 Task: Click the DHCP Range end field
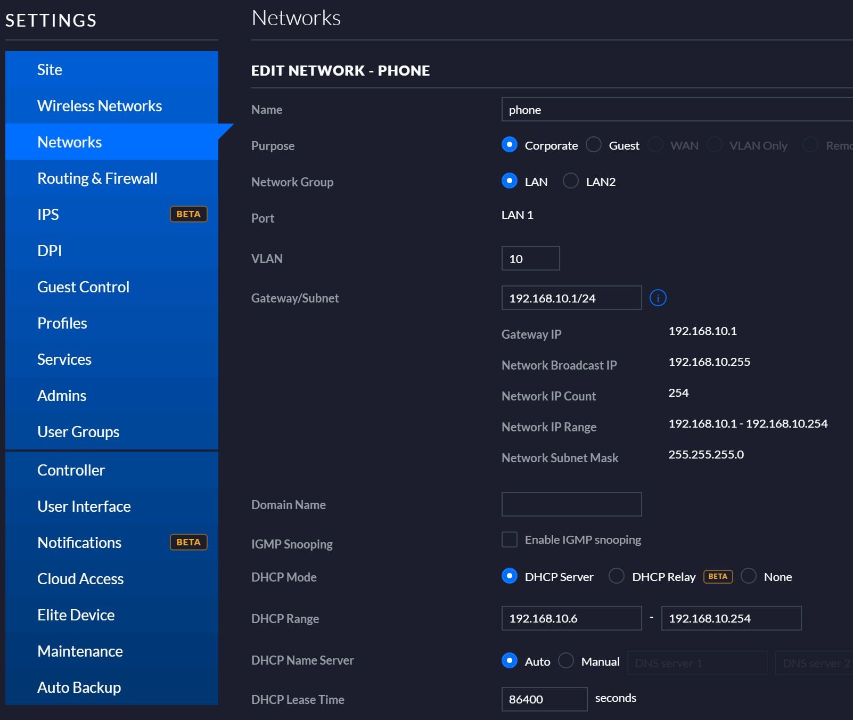tap(731, 618)
